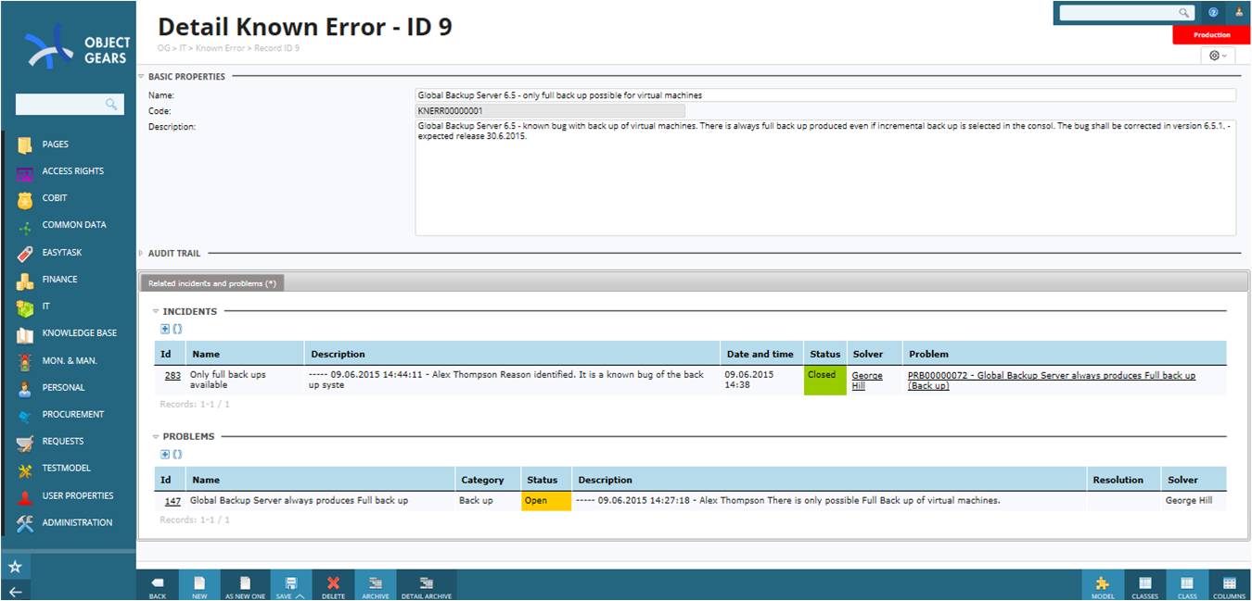Collapse the Basic Properties section
The image size is (1252, 601).
pos(142,77)
